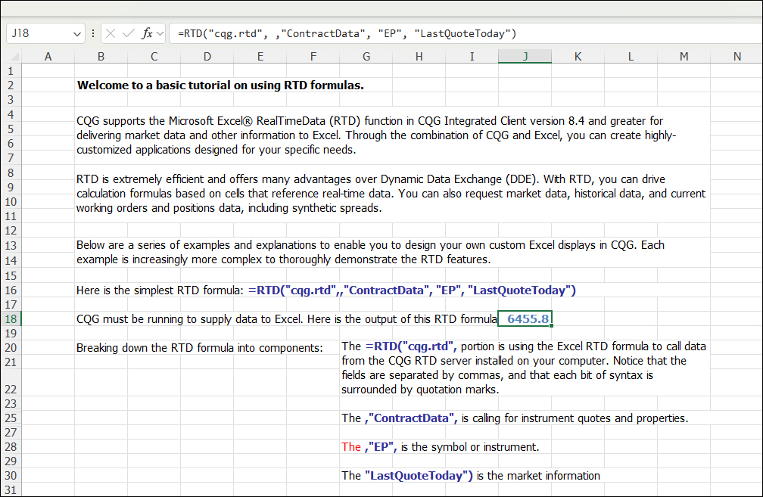Select column N header
This screenshot has width=763, height=497.
click(737, 57)
